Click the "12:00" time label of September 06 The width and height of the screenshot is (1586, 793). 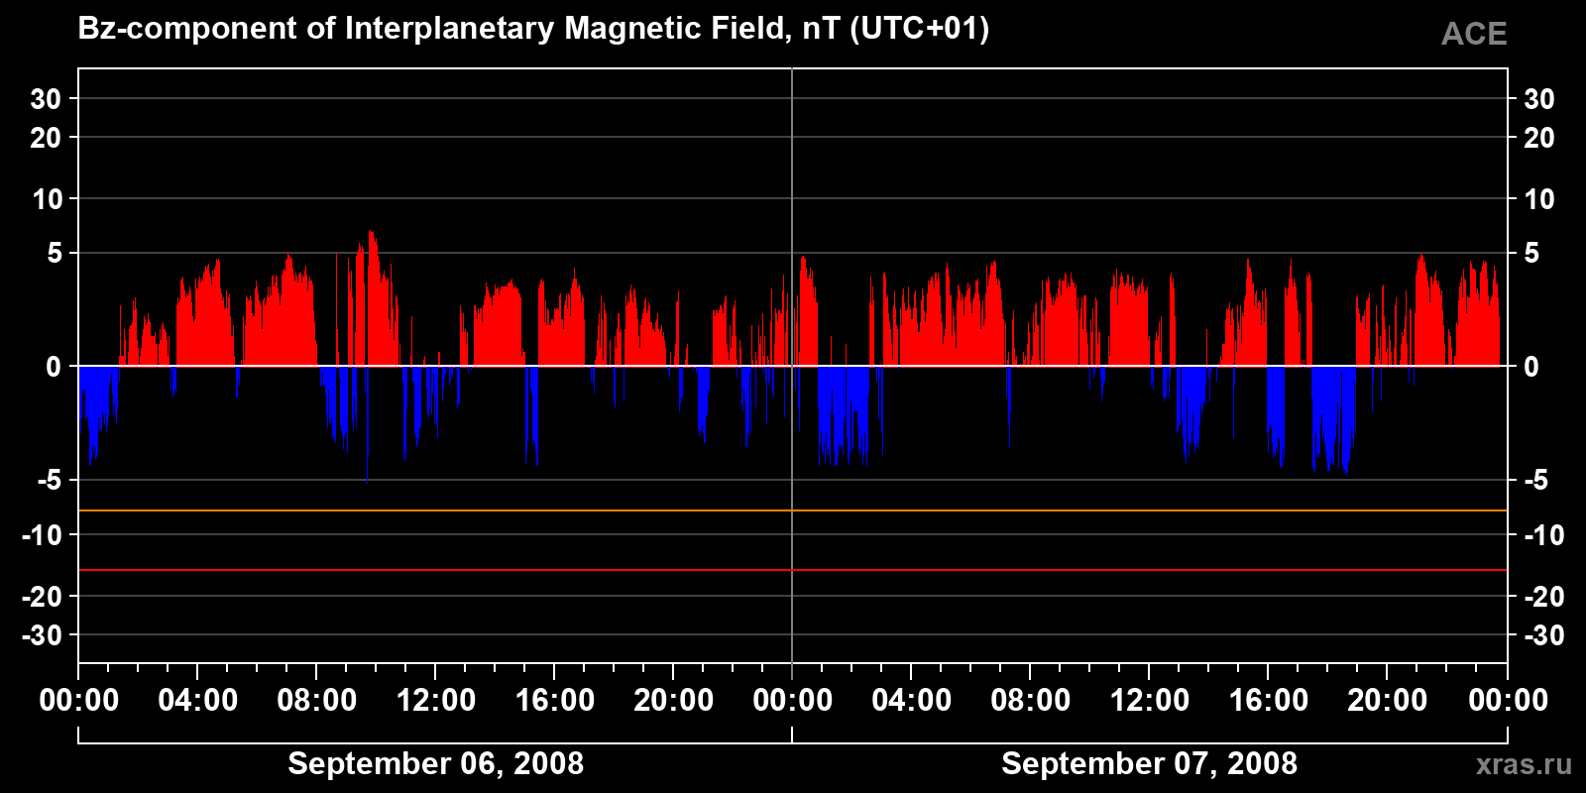pos(436,700)
